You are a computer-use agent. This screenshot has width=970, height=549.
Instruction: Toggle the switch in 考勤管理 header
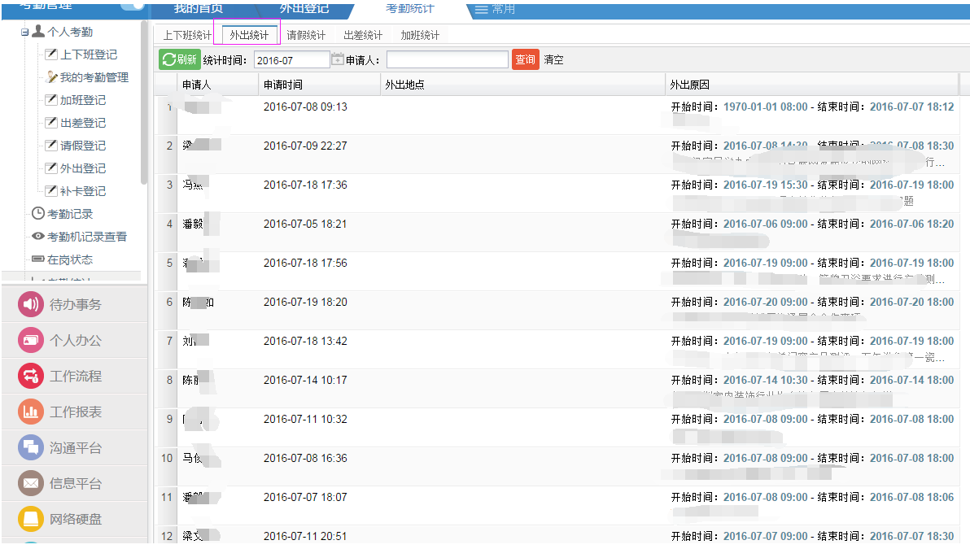pos(132,5)
